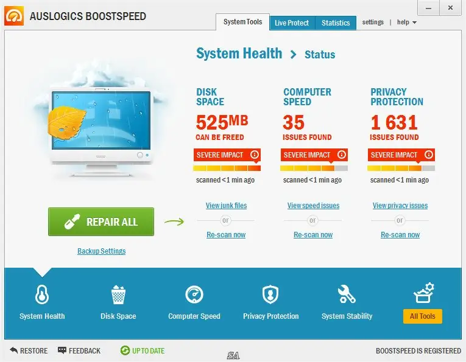
Task: Click the BOOSTSPEED IS REGISTERED status text
Action: (x=418, y=350)
